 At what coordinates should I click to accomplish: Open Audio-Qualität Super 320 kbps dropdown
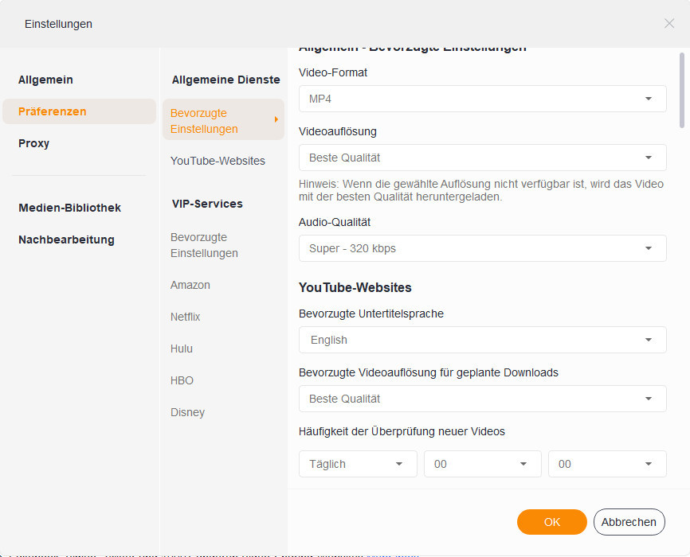pyautogui.click(x=482, y=248)
